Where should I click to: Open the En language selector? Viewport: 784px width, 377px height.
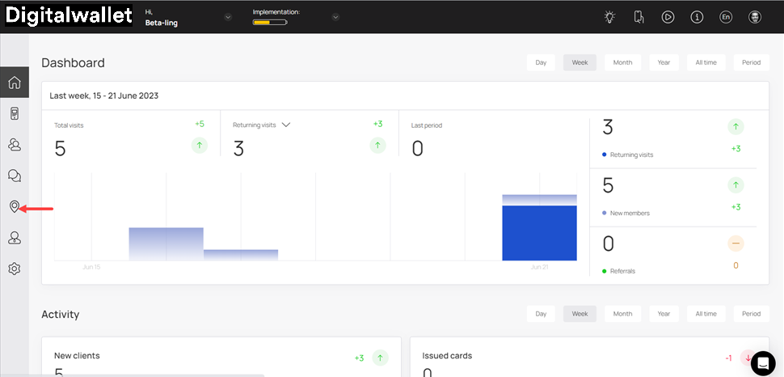click(x=726, y=17)
